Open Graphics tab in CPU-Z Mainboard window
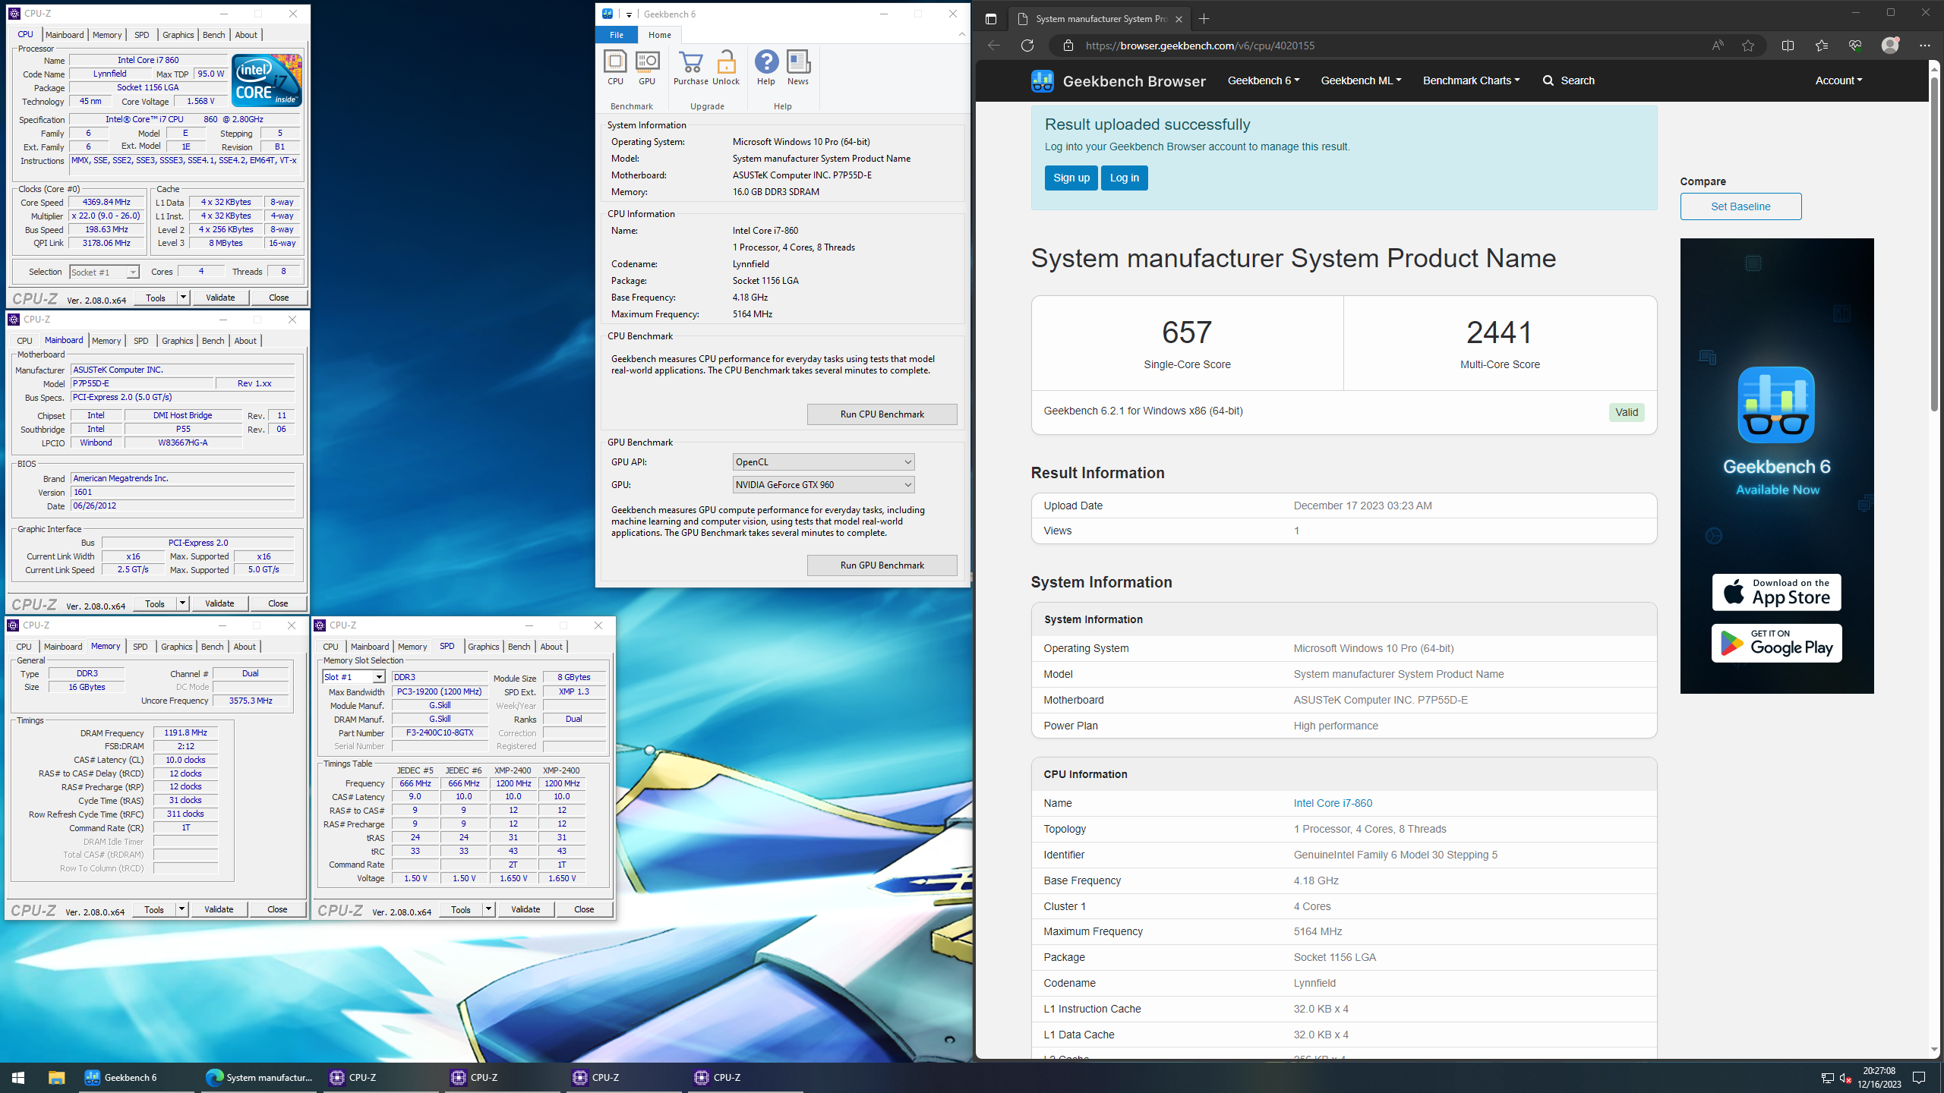The width and height of the screenshot is (1944, 1093). coord(177,341)
